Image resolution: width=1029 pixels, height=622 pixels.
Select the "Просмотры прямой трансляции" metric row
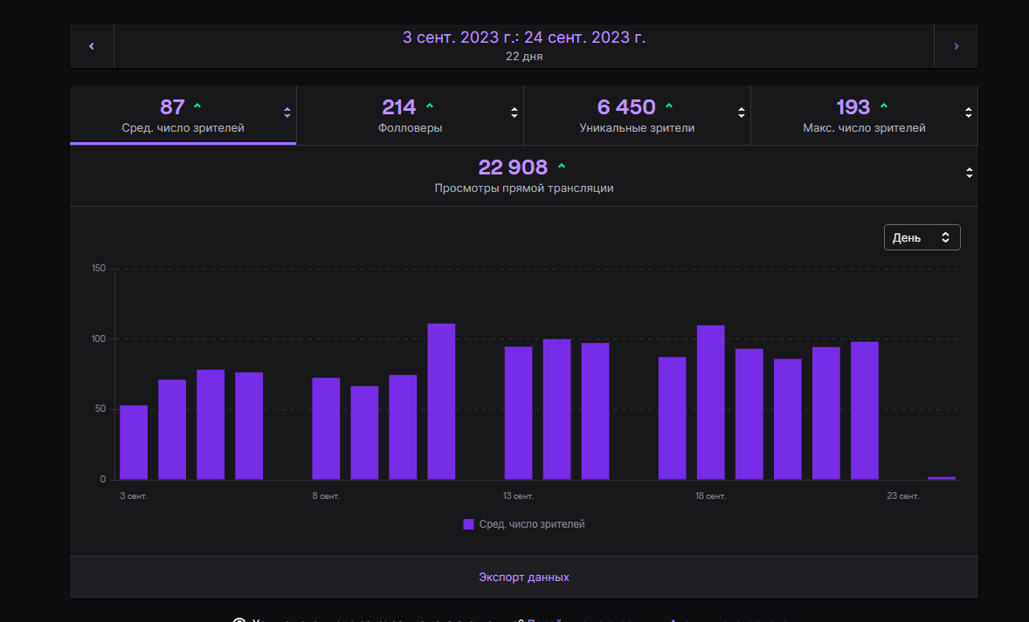(523, 175)
